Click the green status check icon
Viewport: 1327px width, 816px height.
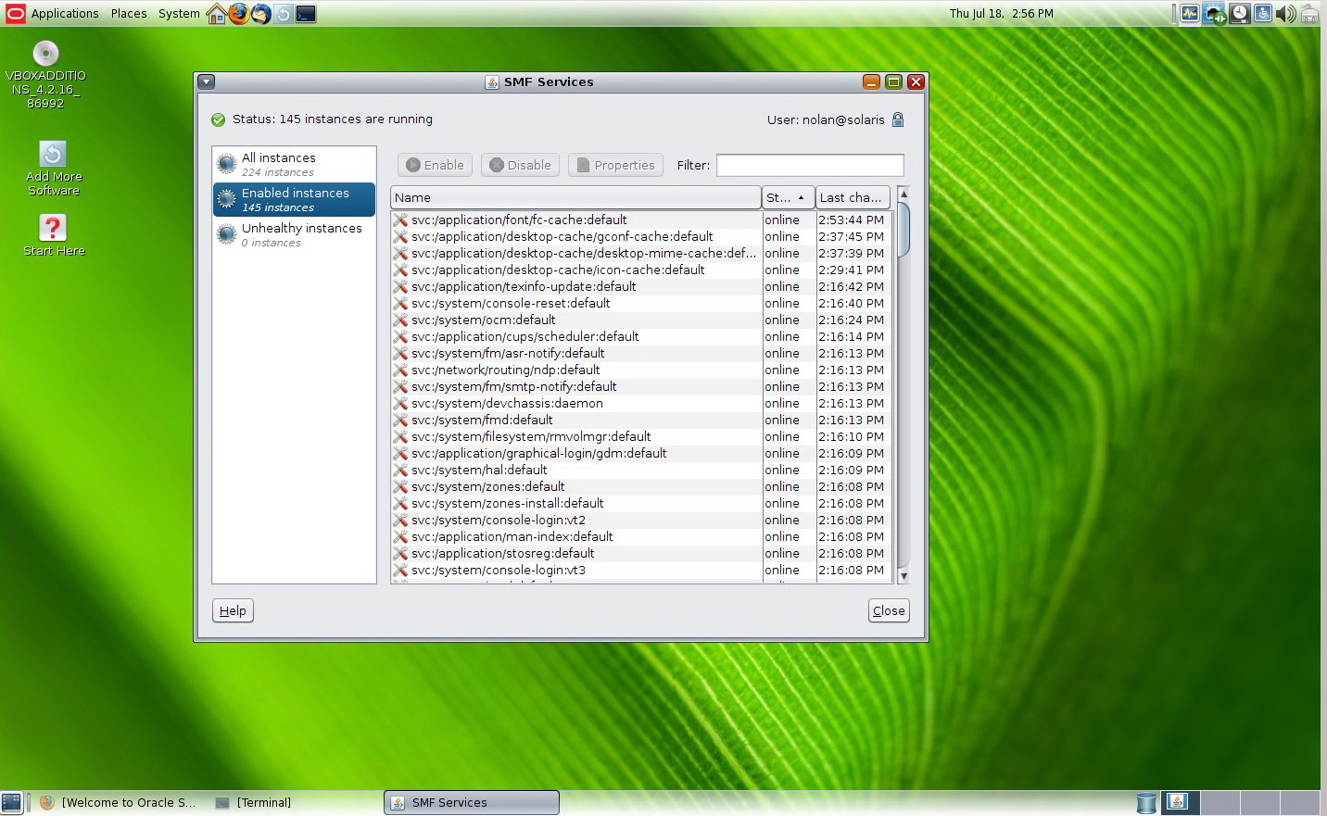(219, 119)
